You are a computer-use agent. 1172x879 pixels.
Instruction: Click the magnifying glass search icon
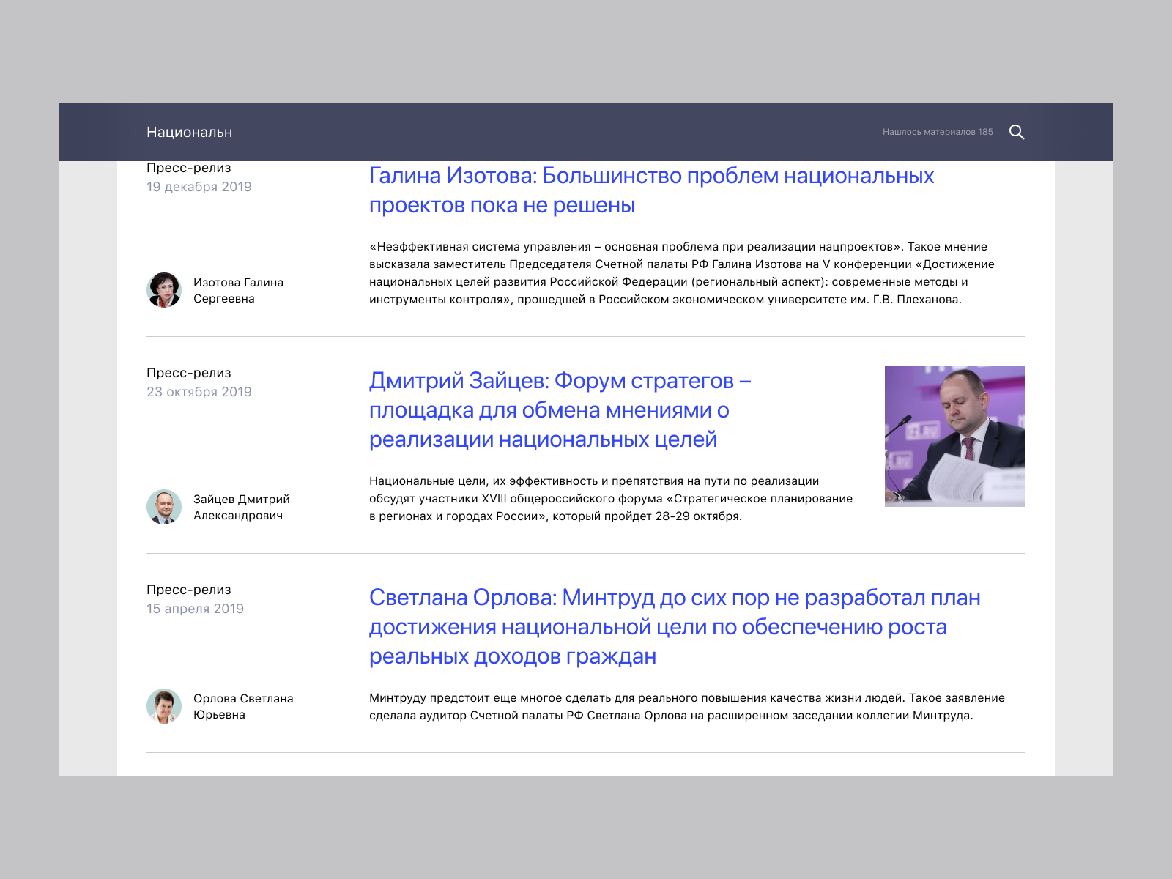pyautogui.click(x=1017, y=132)
